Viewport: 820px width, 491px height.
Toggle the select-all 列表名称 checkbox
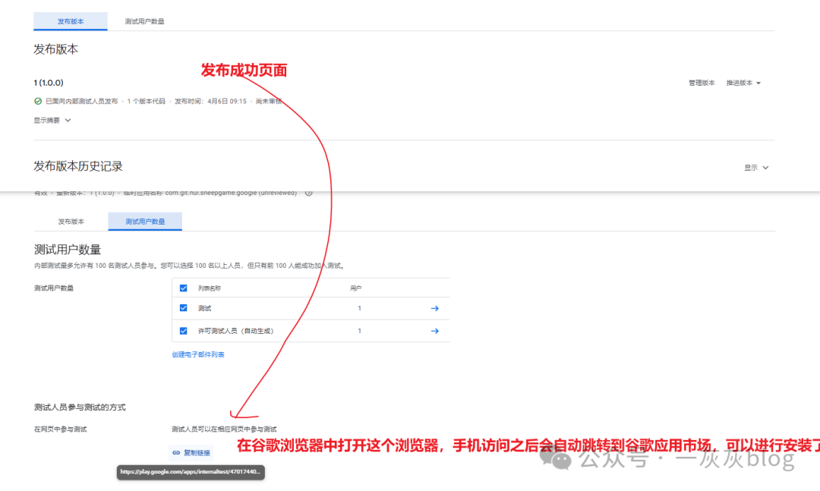pyautogui.click(x=183, y=288)
